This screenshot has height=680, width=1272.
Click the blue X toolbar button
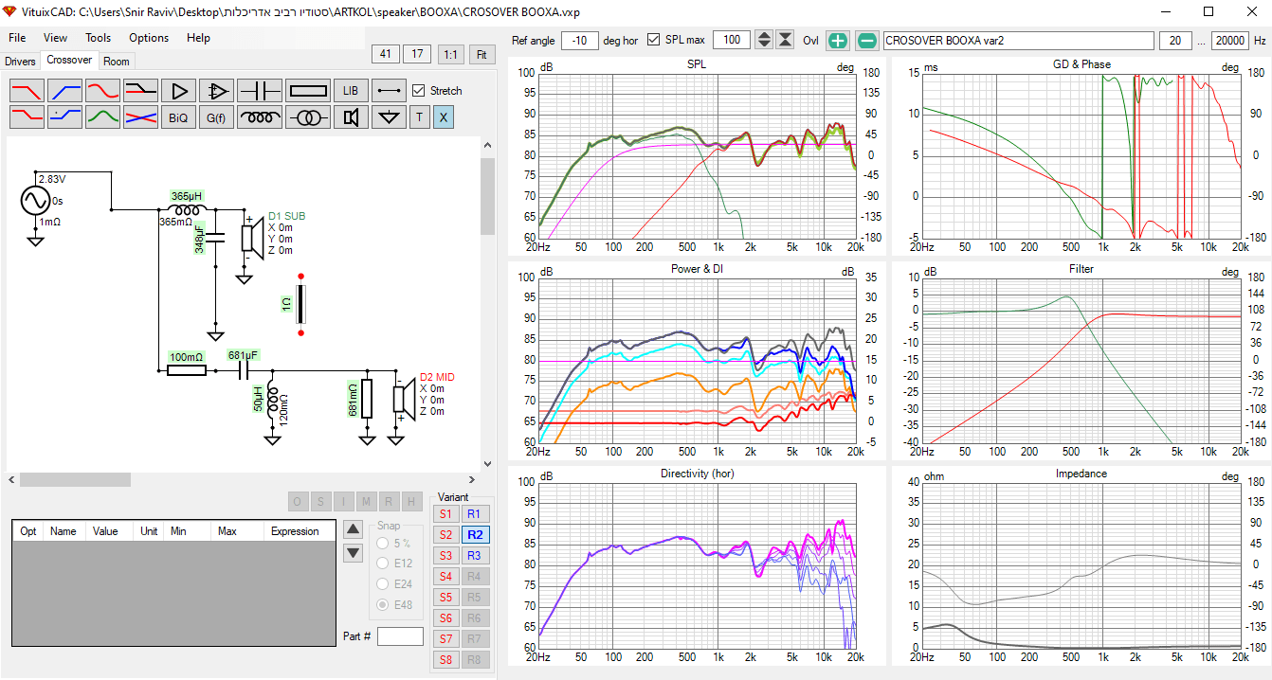pos(443,117)
